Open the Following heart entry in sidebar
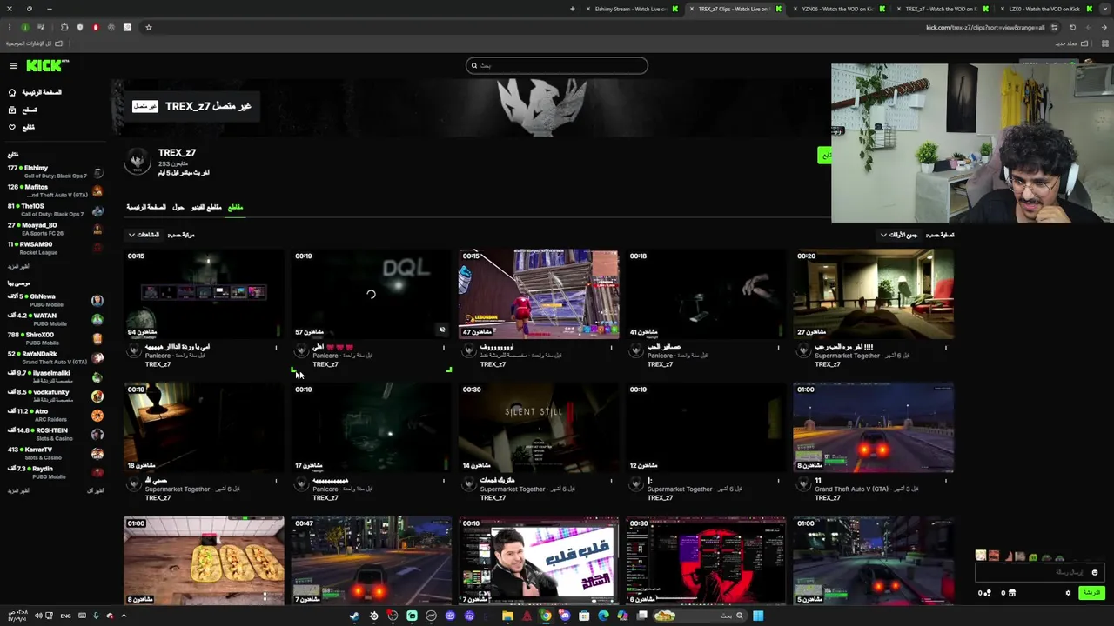Screen dimensions: 1114x626 point(22,127)
